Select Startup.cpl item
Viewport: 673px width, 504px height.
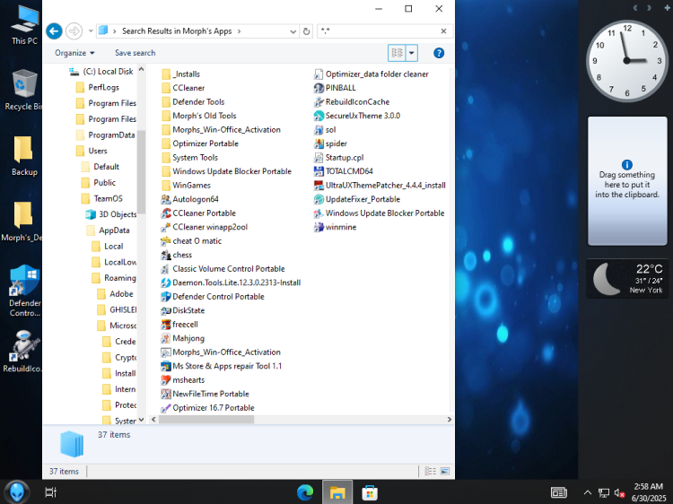[339, 158]
